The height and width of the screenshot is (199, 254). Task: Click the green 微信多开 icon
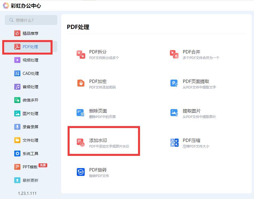17,100
